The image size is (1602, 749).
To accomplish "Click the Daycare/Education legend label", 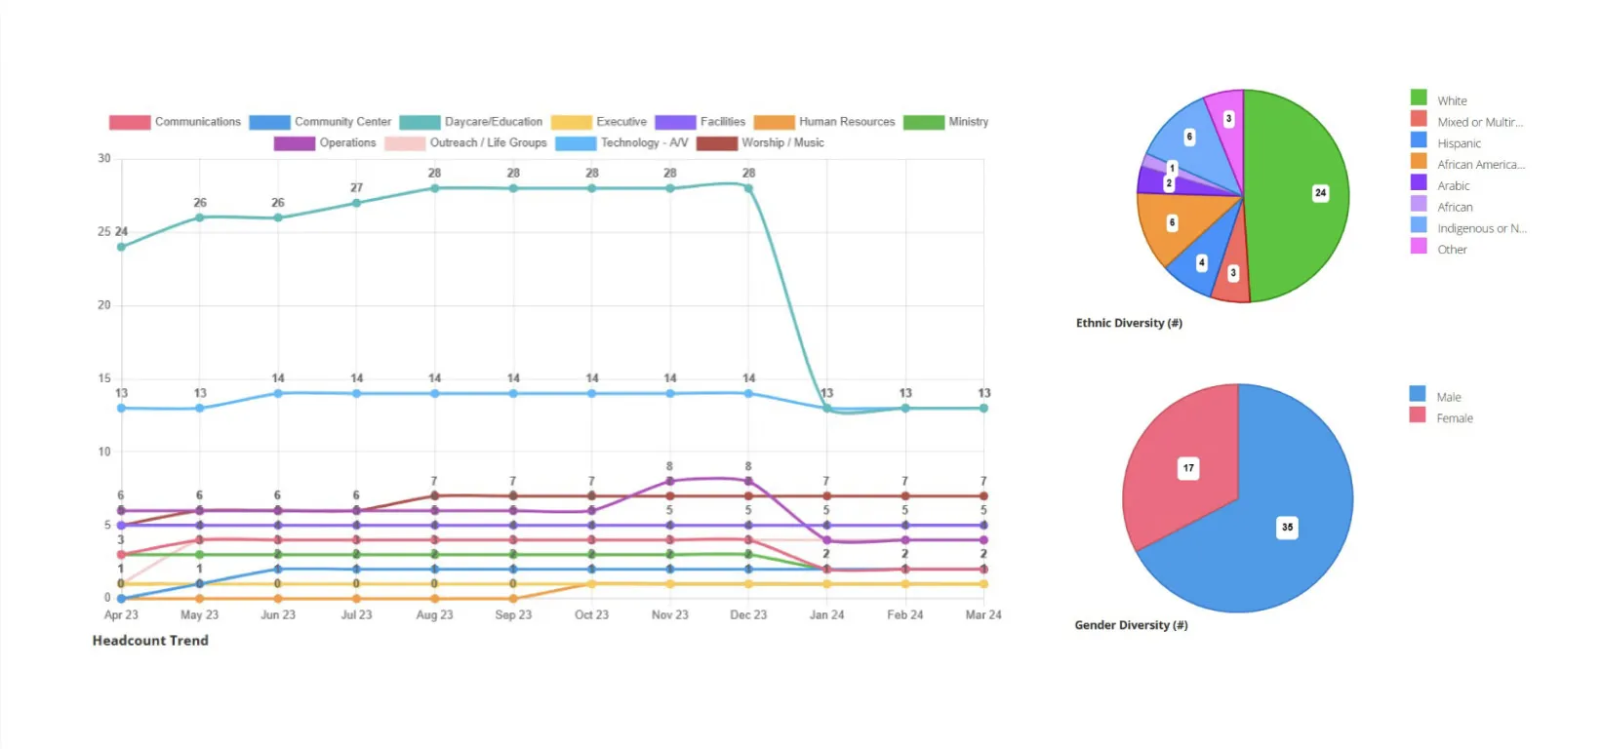I will click(x=494, y=122).
